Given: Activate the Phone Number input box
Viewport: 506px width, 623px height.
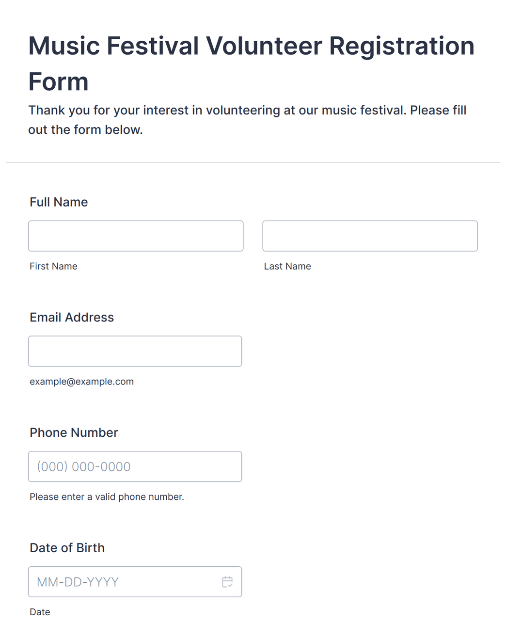Looking at the screenshot, I should pyautogui.click(x=135, y=466).
